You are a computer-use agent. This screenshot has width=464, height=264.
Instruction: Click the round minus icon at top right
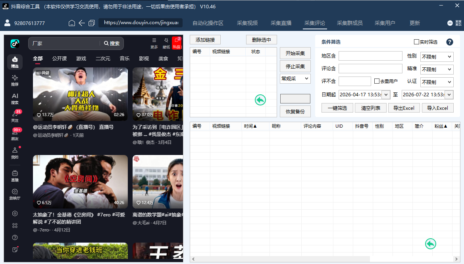(x=450, y=23)
